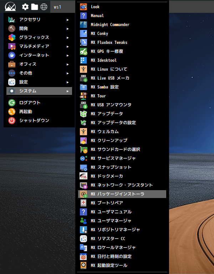The height and width of the screenshot is (274, 214).
Task: Click the MX Tour signpost icon
Action: pos(83,96)
